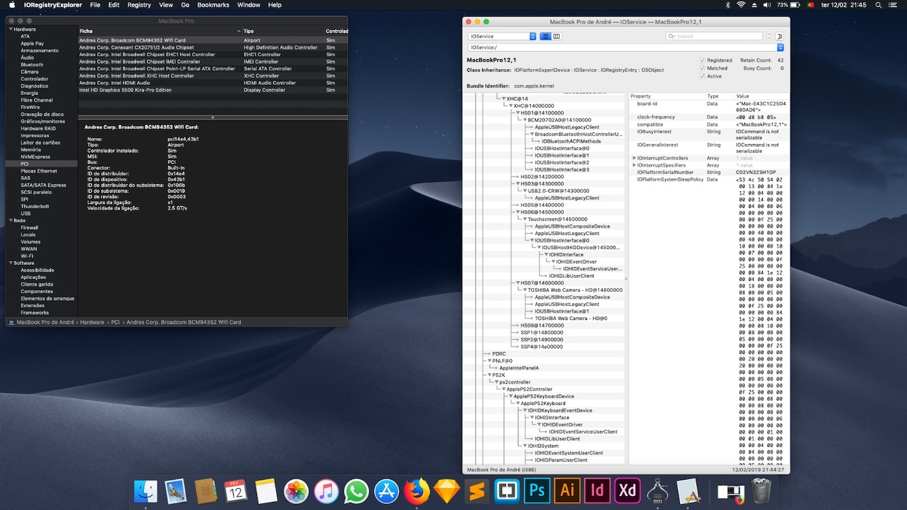Launch Illustrator from the Dock
907x510 pixels.
click(567, 491)
